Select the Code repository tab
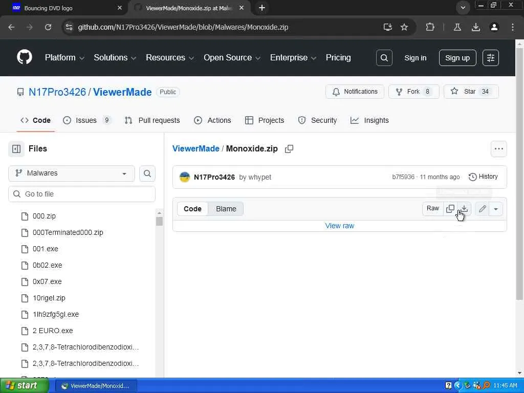 [x=35, y=120]
